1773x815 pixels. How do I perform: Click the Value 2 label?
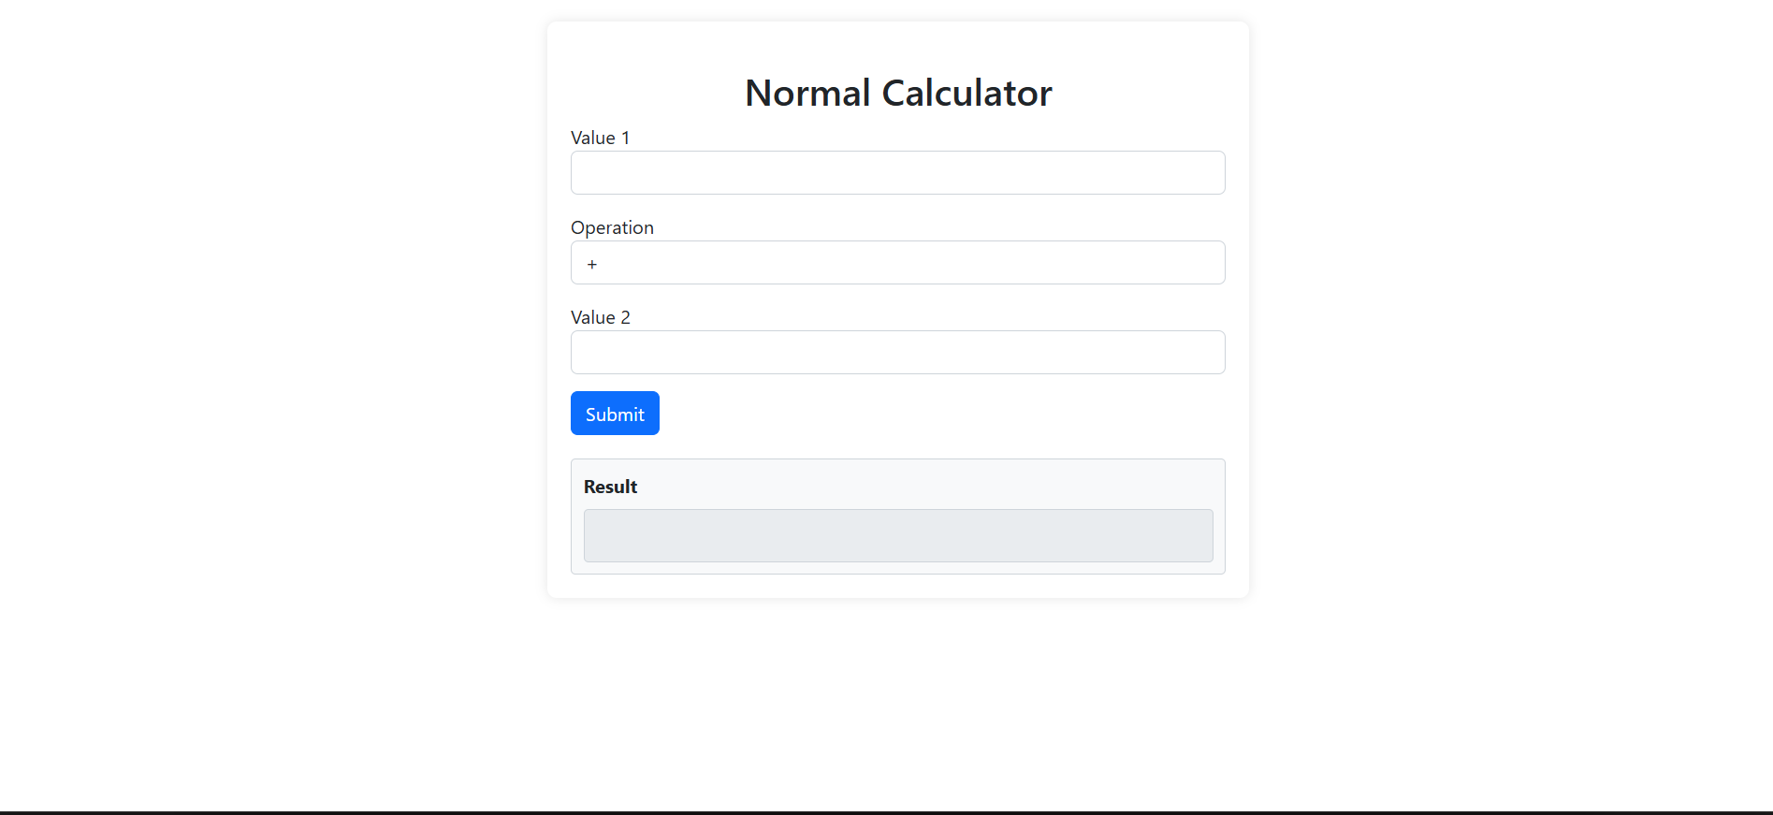tap(600, 317)
